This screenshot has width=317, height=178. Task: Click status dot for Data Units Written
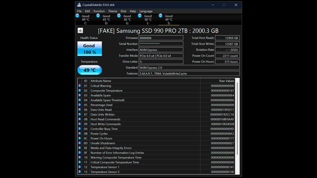(80, 115)
